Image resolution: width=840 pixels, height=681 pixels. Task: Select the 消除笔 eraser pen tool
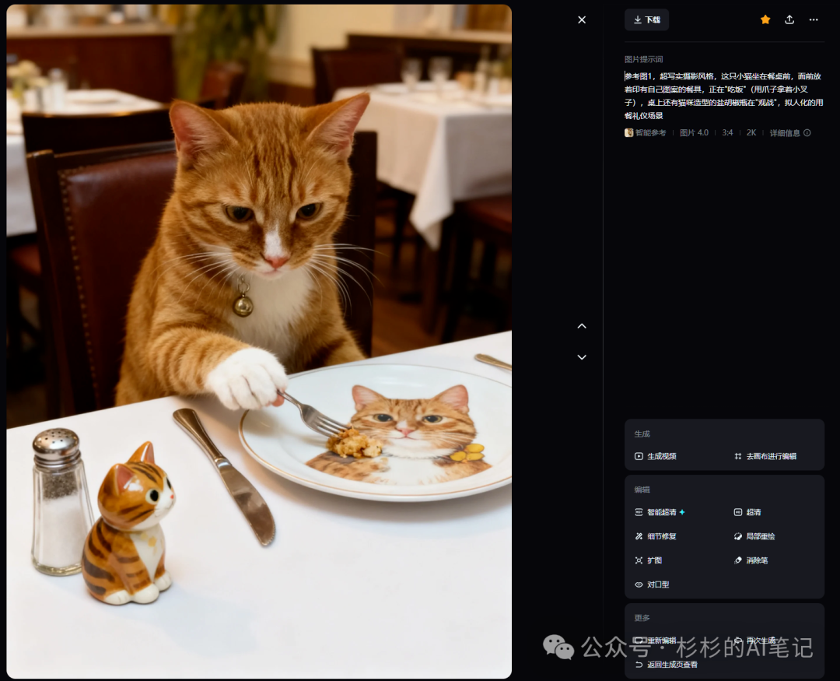pyautogui.click(x=751, y=560)
